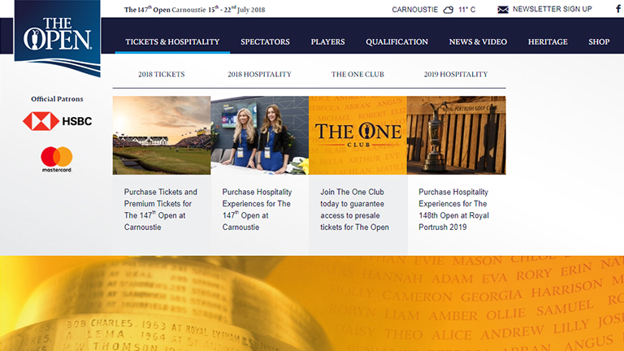Open the Facebook icon link
This screenshot has height=351, width=624.
(617, 9)
